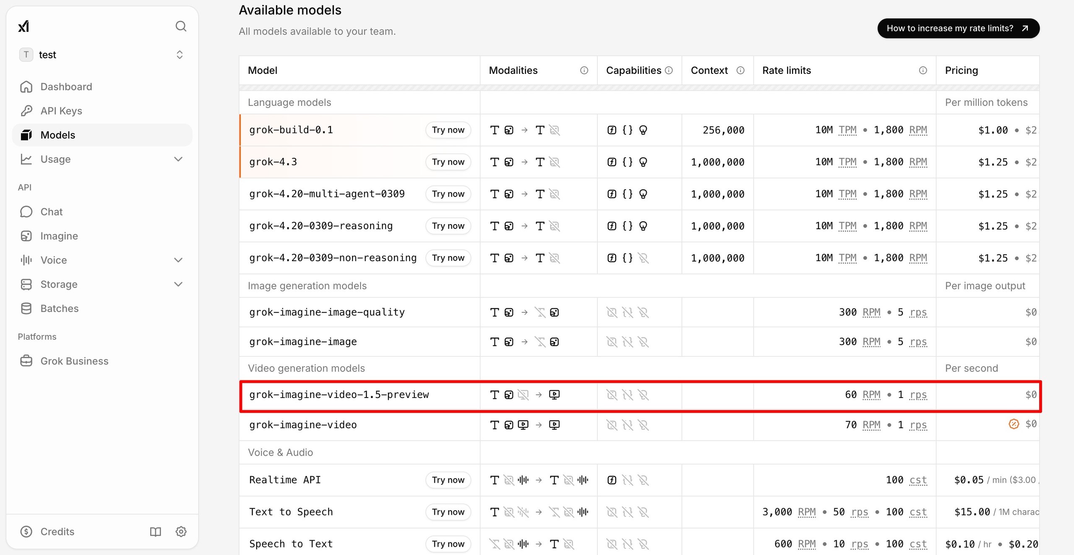Click Credits dollar icon
This screenshot has height=555, width=1074.
[x=26, y=531]
